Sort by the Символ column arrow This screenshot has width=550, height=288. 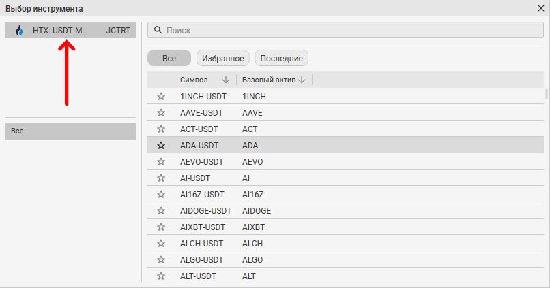pyautogui.click(x=226, y=80)
